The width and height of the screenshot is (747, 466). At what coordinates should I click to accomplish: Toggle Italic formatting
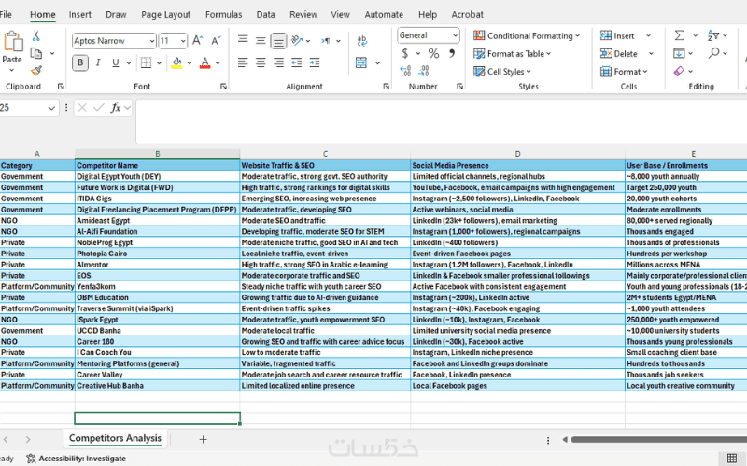(x=98, y=62)
